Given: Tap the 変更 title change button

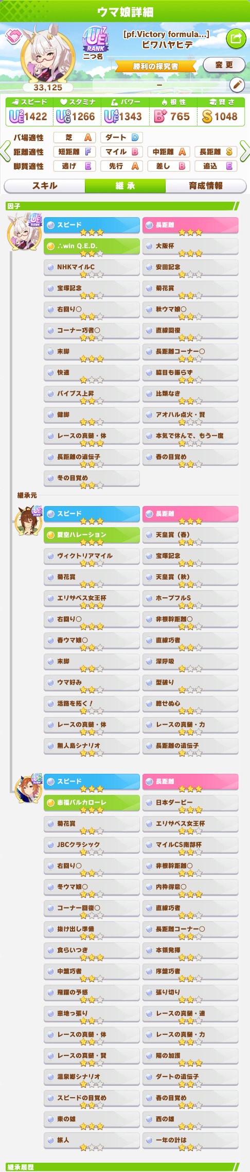Looking at the screenshot, I should pos(224,65).
